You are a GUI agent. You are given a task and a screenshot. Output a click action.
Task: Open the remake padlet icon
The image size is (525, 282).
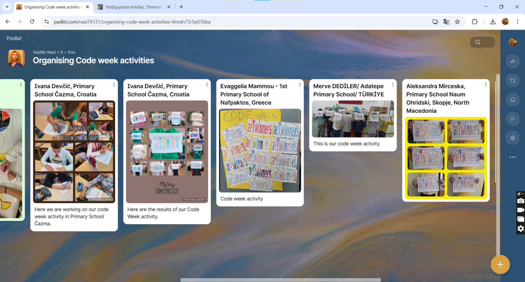pyautogui.click(x=513, y=81)
